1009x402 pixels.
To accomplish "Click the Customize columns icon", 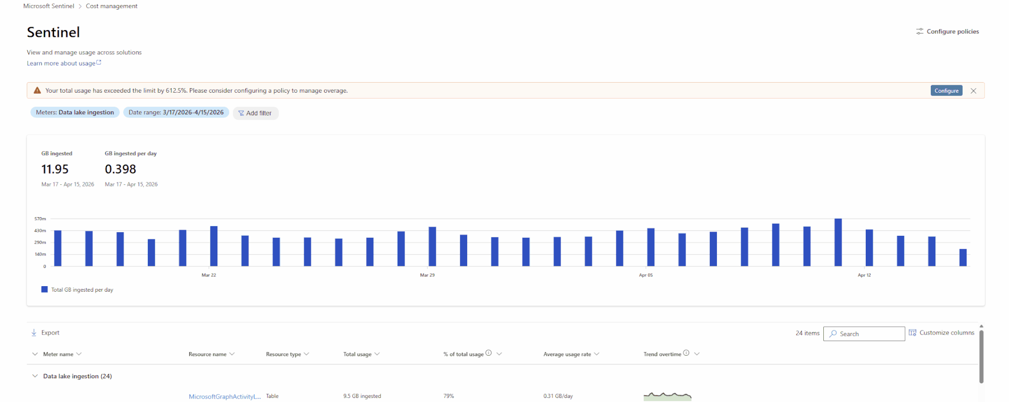I will click(x=913, y=332).
